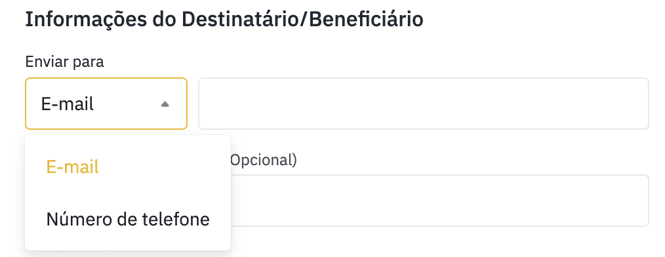Screen dimensions: 665x257
Task: Click the Enviar para label
Action: pos(64,62)
